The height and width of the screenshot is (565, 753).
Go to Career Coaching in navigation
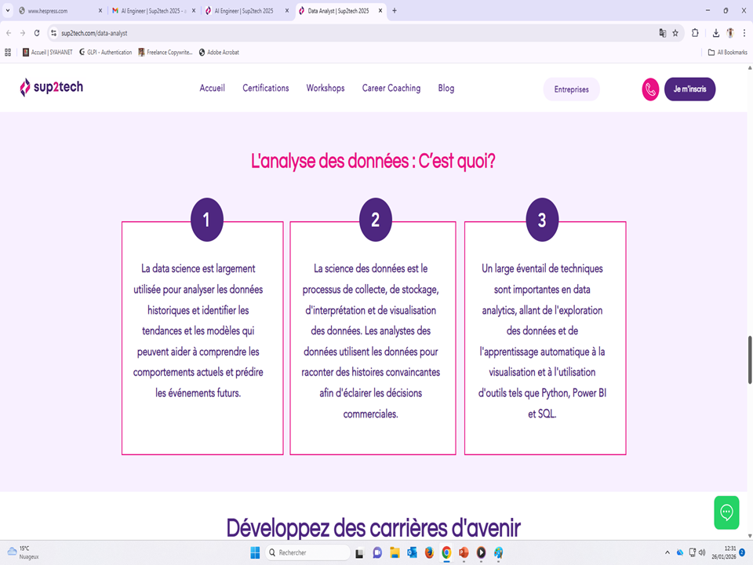click(391, 89)
